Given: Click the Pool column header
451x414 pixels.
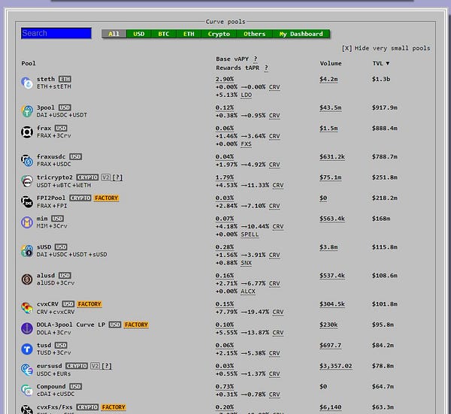Looking at the screenshot, I should [x=29, y=64].
